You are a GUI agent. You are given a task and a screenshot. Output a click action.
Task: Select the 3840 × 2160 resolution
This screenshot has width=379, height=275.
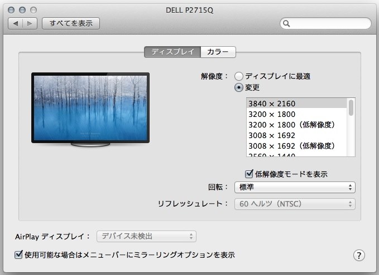pyautogui.click(x=296, y=104)
